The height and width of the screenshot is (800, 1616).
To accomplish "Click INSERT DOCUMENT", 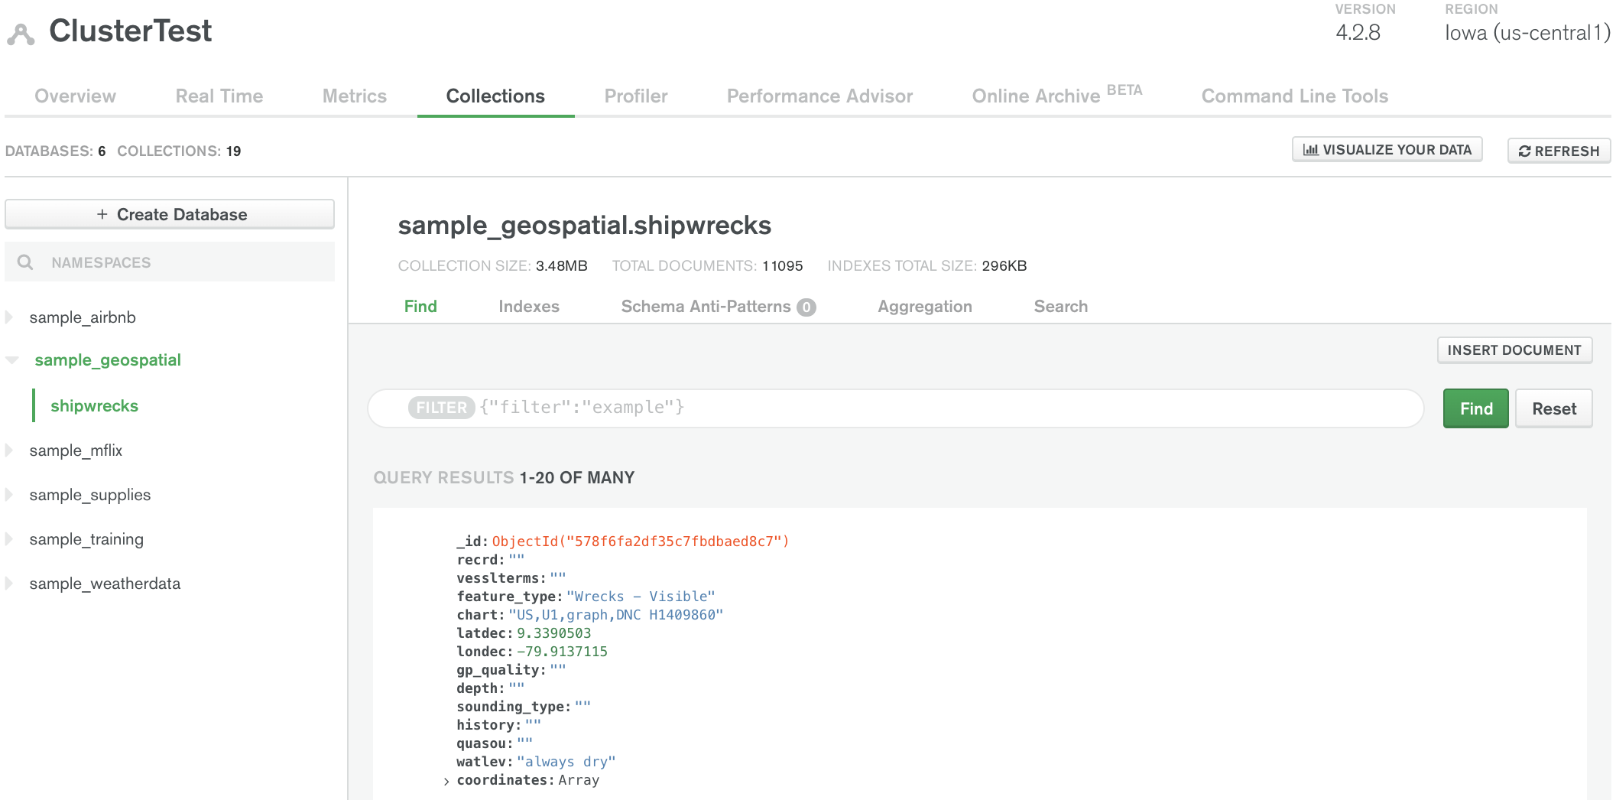I will coord(1514,350).
